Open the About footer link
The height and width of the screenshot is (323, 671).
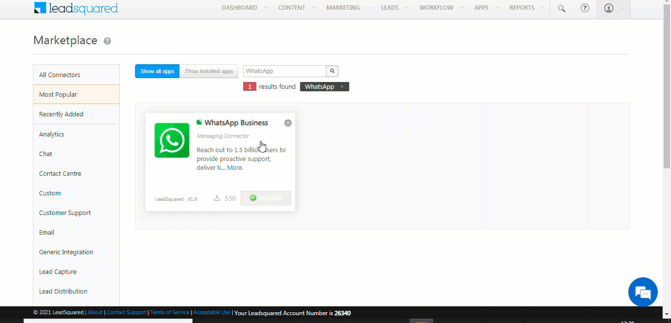point(95,313)
